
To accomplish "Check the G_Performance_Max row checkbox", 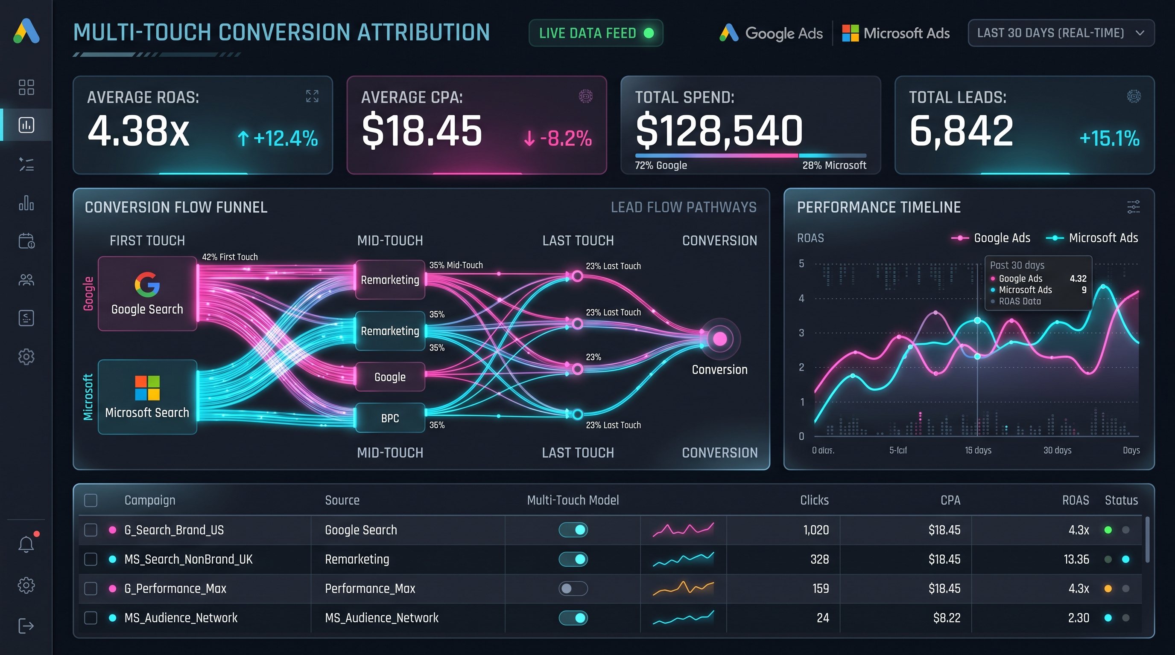I will point(91,588).
